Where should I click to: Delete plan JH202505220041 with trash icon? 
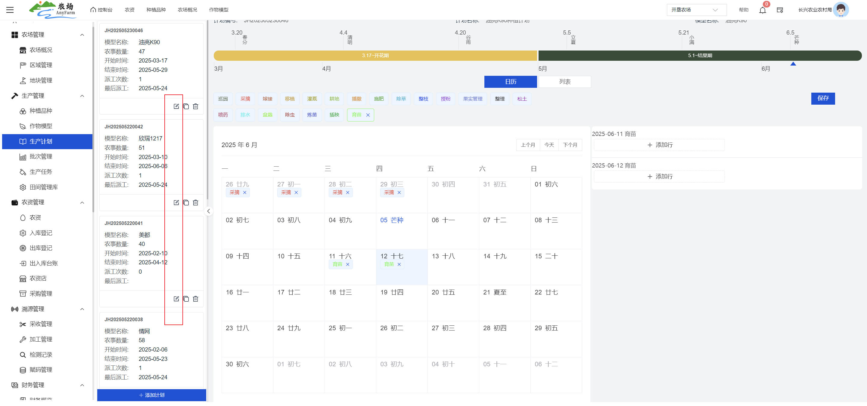[x=196, y=299]
